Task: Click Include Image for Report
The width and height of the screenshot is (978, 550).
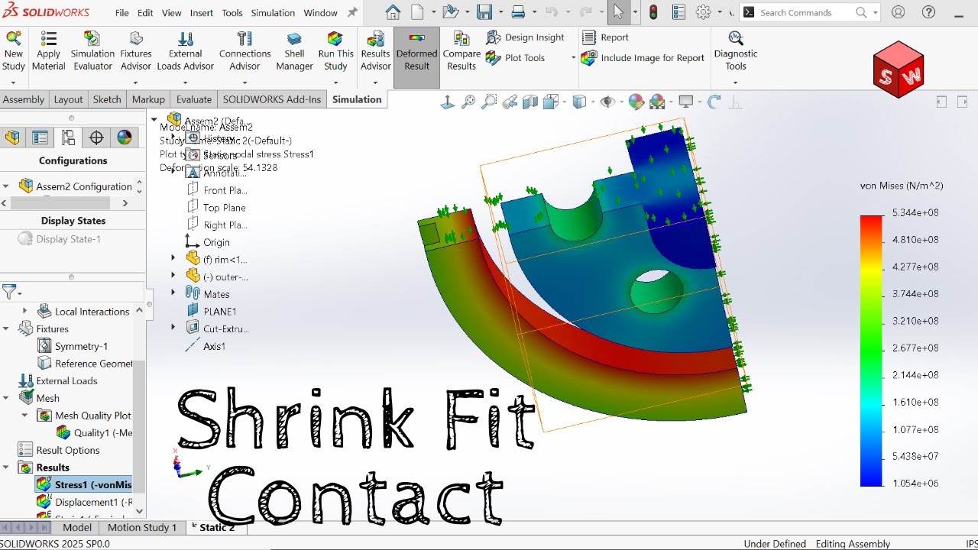Action: point(643,58)
